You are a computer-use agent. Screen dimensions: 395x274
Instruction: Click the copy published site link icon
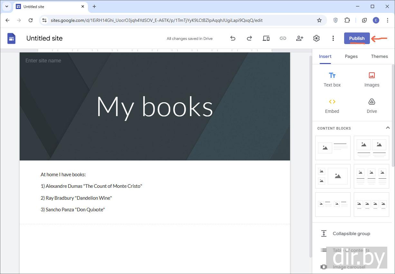pyautogui.click(x=283, y=38)
